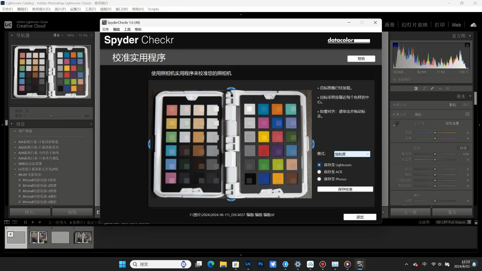The height and width of the screenshot is (271, 482).
Task: Open the 帮助 menu in SpyderCheckr
Action: coord(138,29)
